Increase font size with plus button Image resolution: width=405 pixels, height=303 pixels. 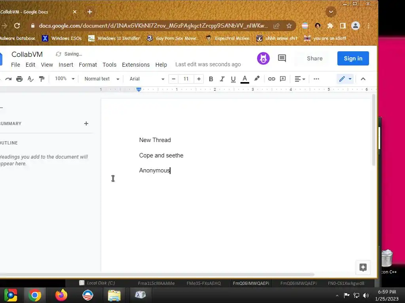point(199,79)
